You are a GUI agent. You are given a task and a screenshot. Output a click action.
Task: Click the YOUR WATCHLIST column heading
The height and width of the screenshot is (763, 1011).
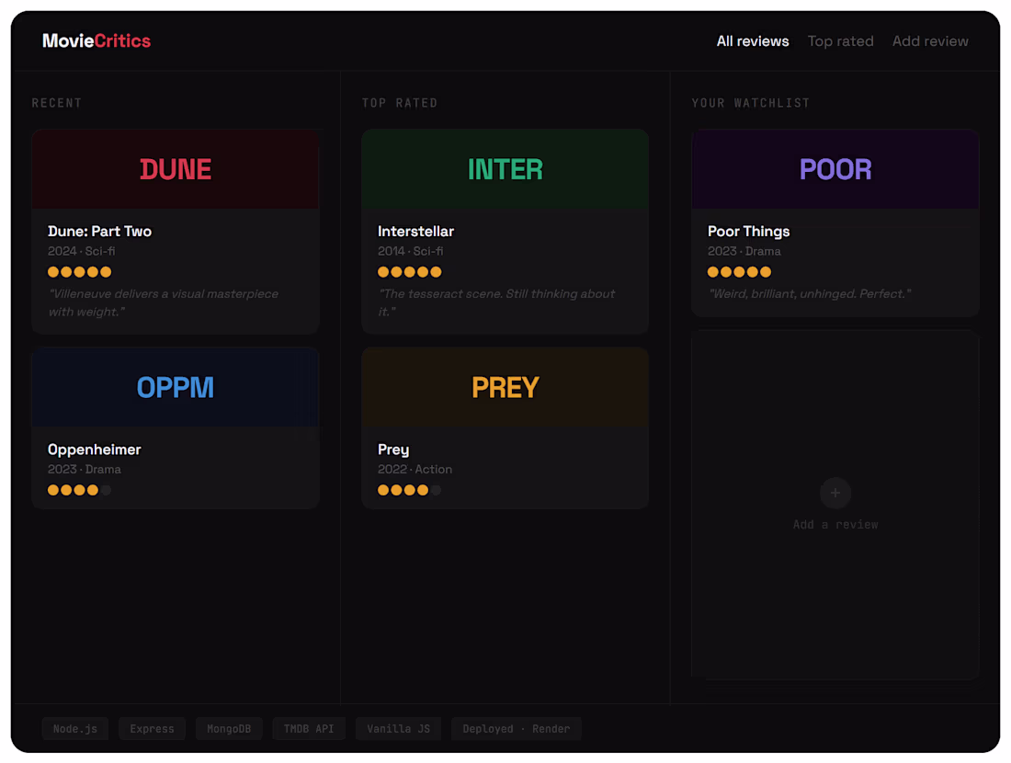[x=751, y=103]
